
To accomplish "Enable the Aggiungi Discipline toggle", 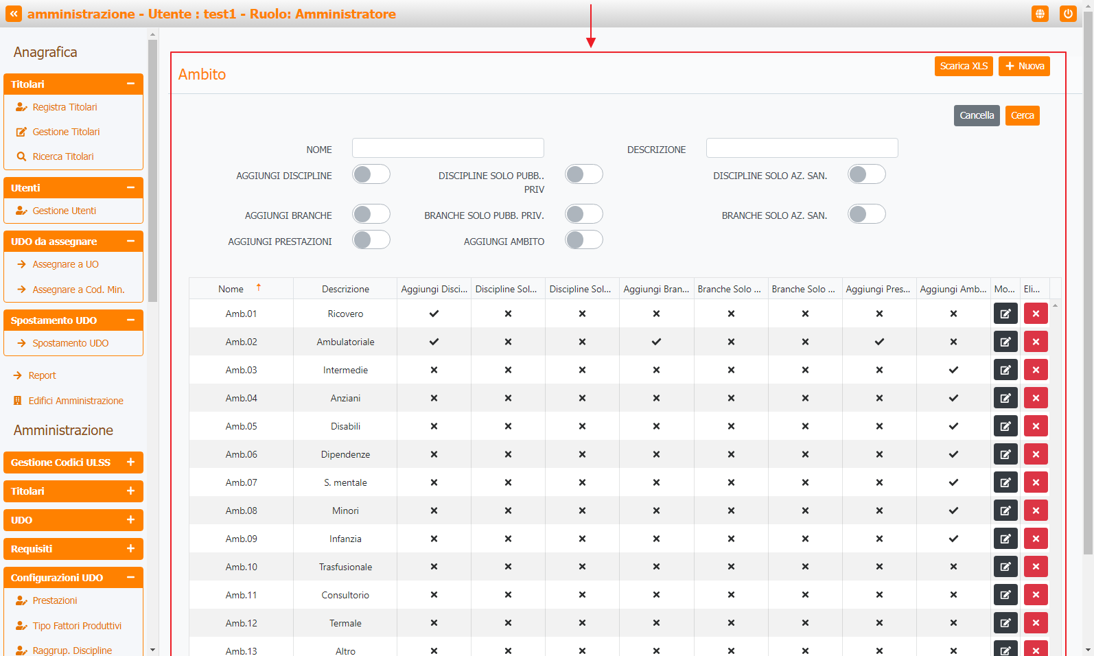I will [x=371, y=175].
